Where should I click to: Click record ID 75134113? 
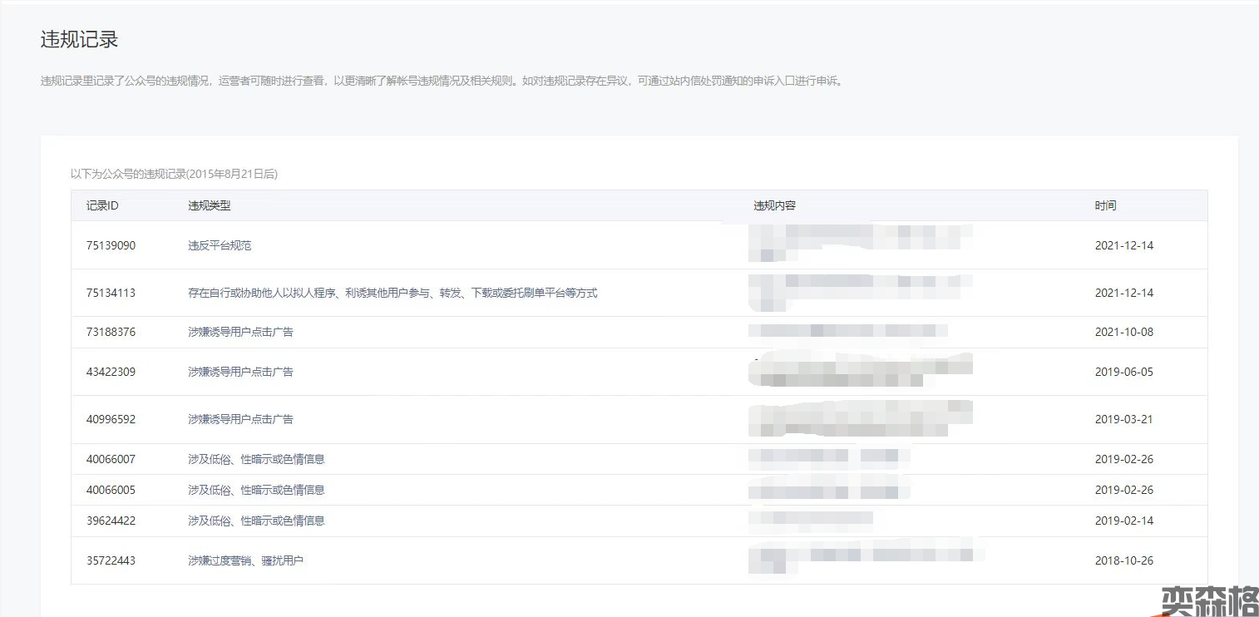click(111, 293)
